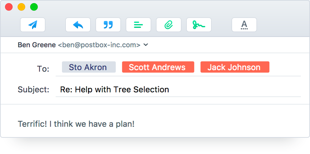Click the To: label

[x=43, y=69]
